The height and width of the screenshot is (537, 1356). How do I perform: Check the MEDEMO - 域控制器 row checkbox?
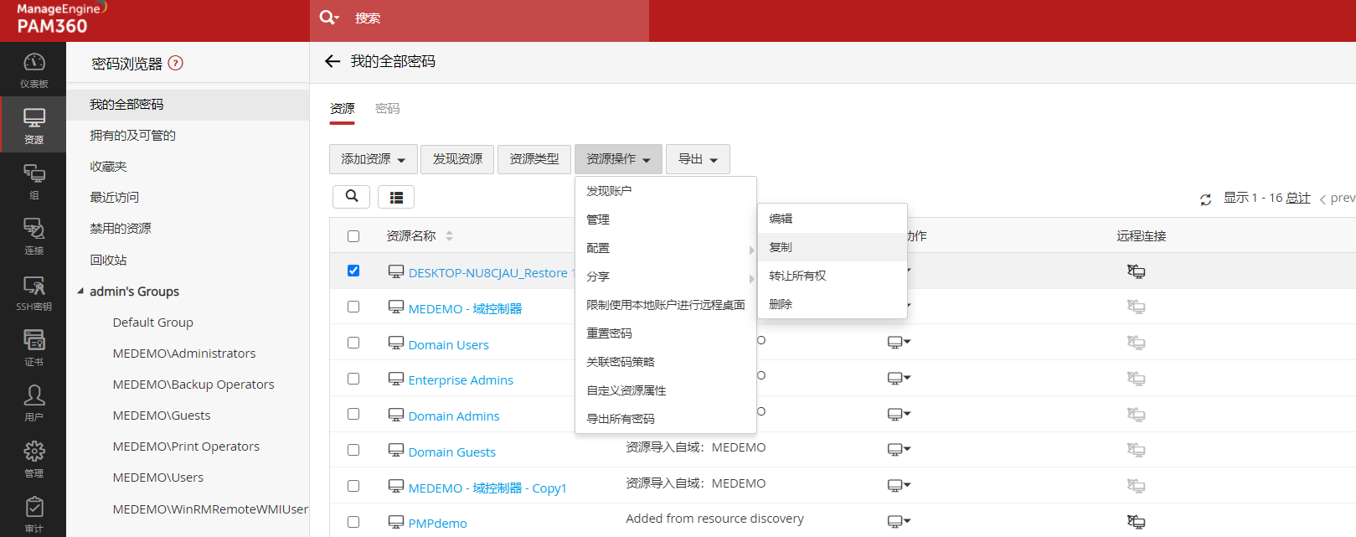(x=353, y=307)
